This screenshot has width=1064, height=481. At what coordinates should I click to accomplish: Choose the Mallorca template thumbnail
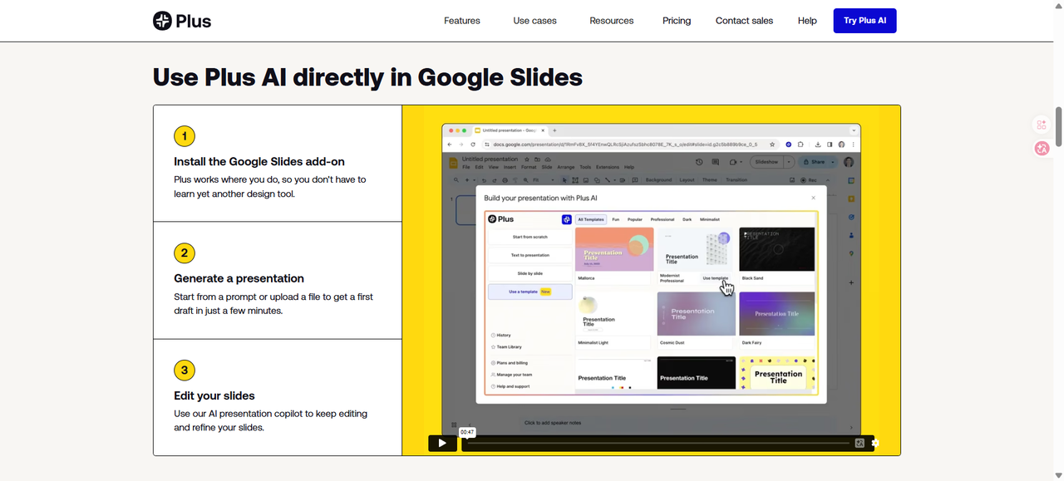pos(614,249)
